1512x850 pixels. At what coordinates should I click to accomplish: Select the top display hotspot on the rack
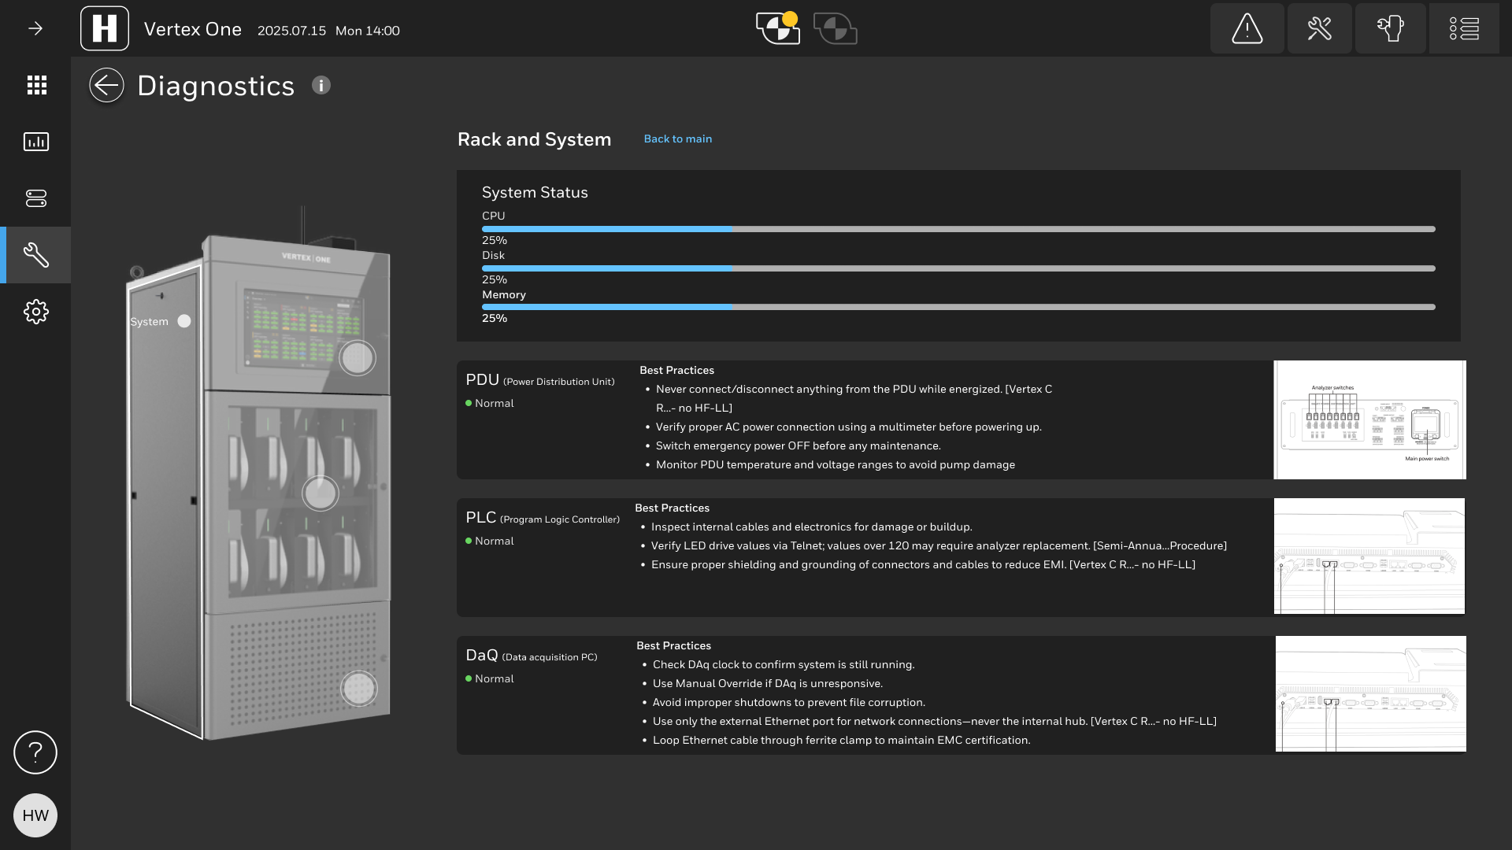[x=357, y=358]
